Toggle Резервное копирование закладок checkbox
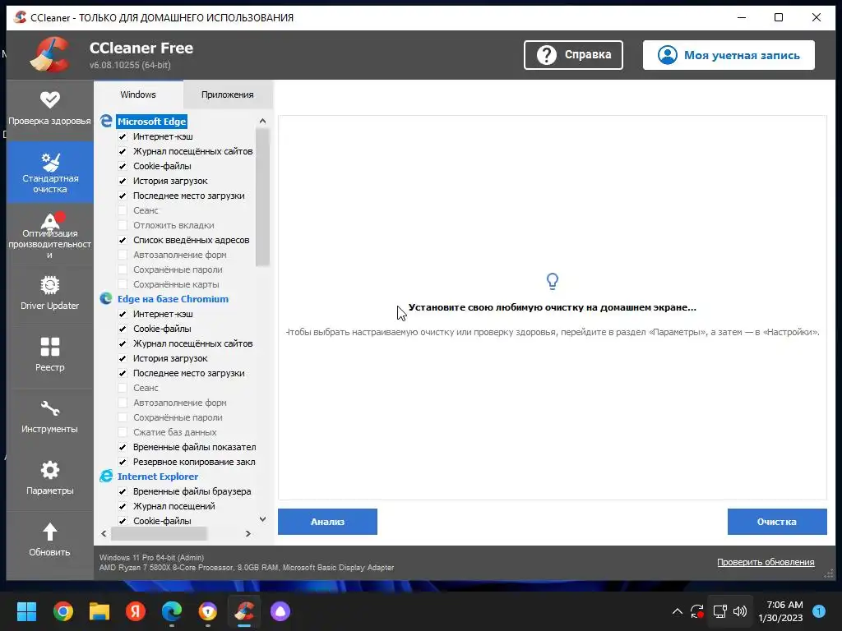This screenshot has width=842, height=631. click(x=123, y=462)
